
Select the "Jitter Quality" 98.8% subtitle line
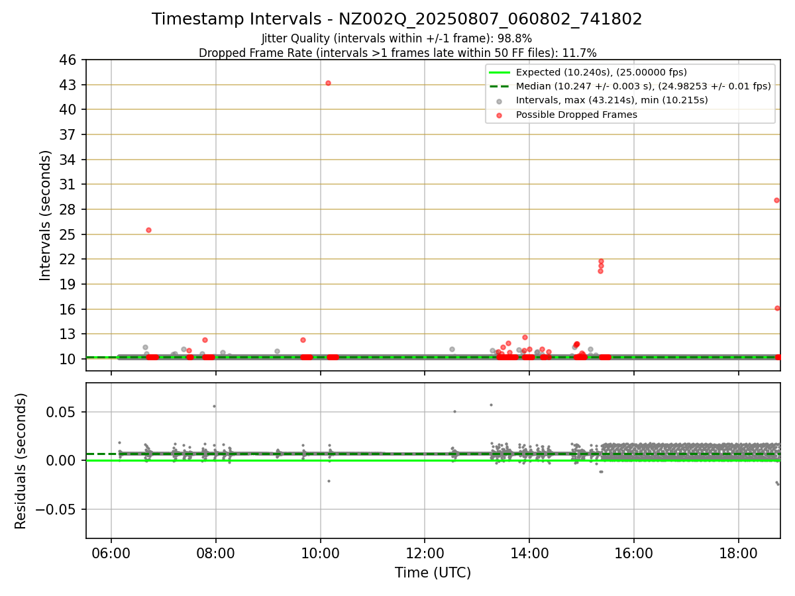pyautogui.click(x=397, y=38)
